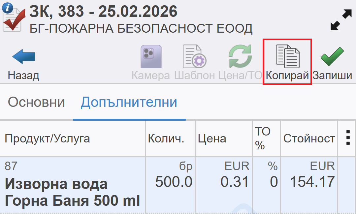Open the three-dot column options menu

347,138
